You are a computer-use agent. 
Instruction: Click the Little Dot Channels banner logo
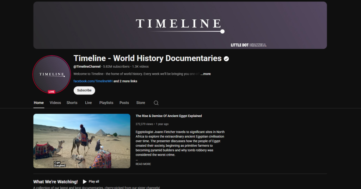(248, 45)
